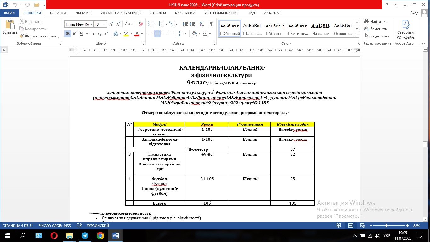Click Заменить (replace) button
Viewport: 430px width, 242px height.
376,29
